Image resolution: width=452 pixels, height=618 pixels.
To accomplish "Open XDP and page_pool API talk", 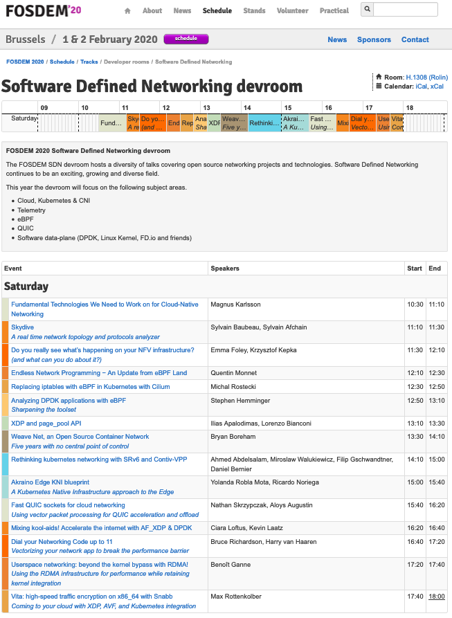I will (x=46, y=424).
